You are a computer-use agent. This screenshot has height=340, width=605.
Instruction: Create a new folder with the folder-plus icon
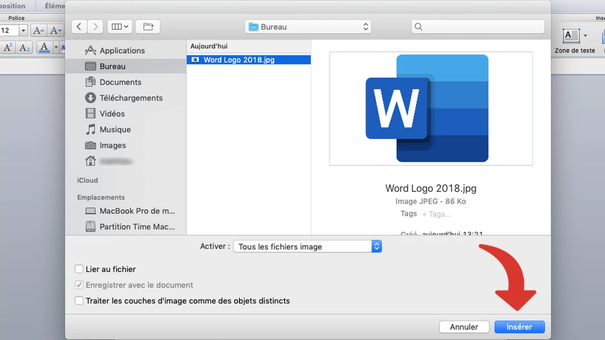148,27
